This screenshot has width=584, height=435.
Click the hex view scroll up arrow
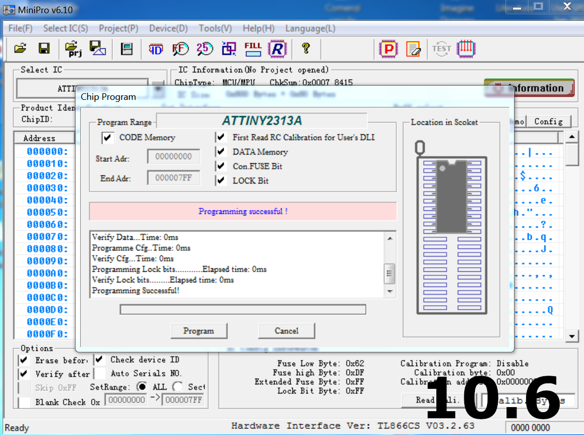tap(572, 137)
